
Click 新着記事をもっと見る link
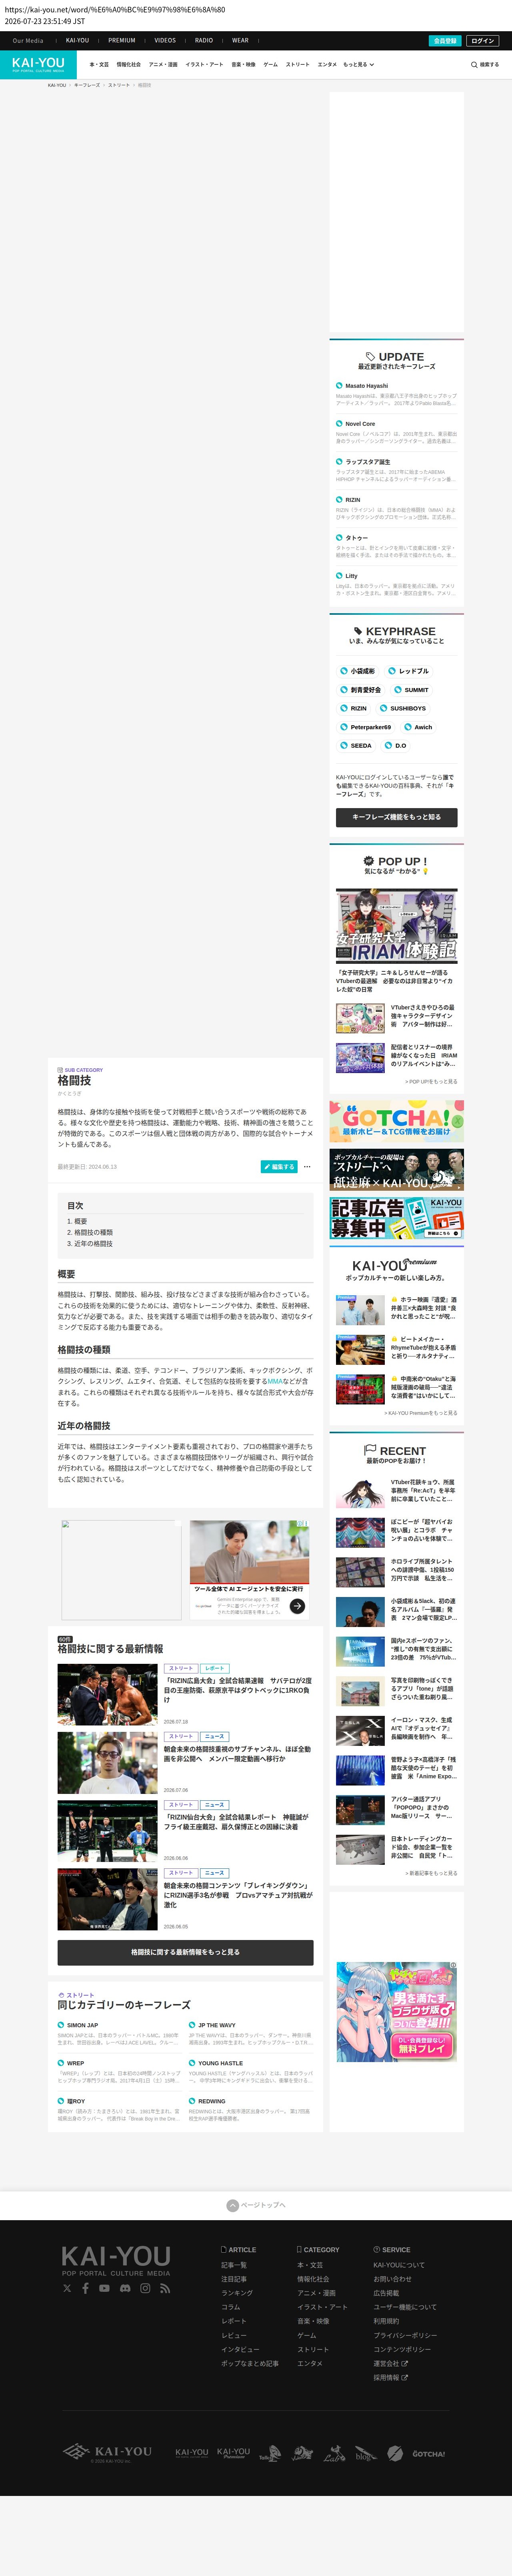[431, 1873]
